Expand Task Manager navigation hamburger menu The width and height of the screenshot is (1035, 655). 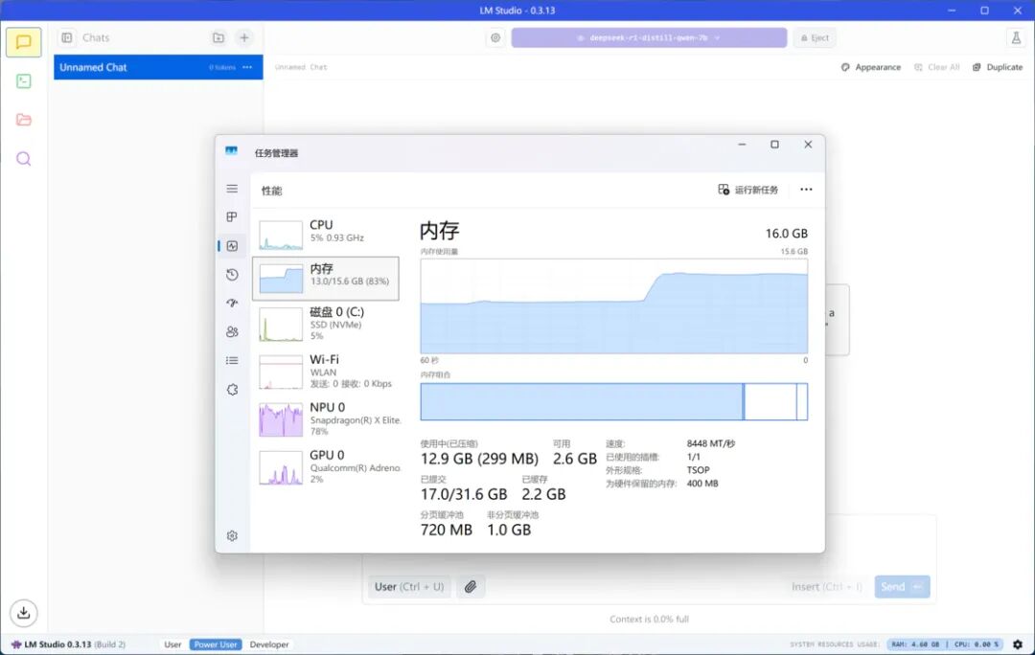click(232, 189)
